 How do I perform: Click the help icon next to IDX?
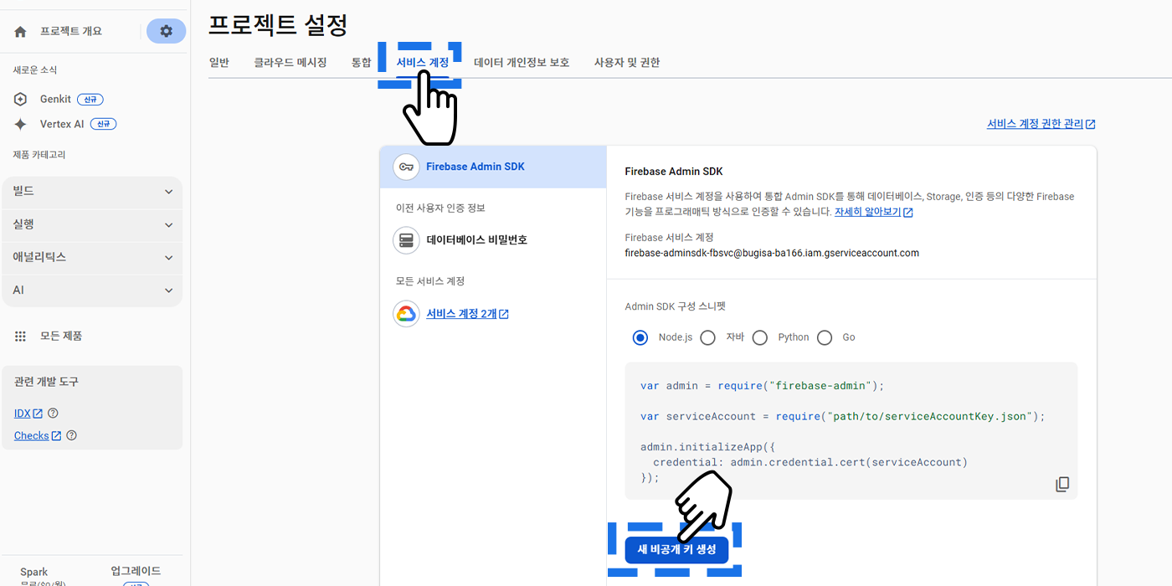tap(53, 414)
